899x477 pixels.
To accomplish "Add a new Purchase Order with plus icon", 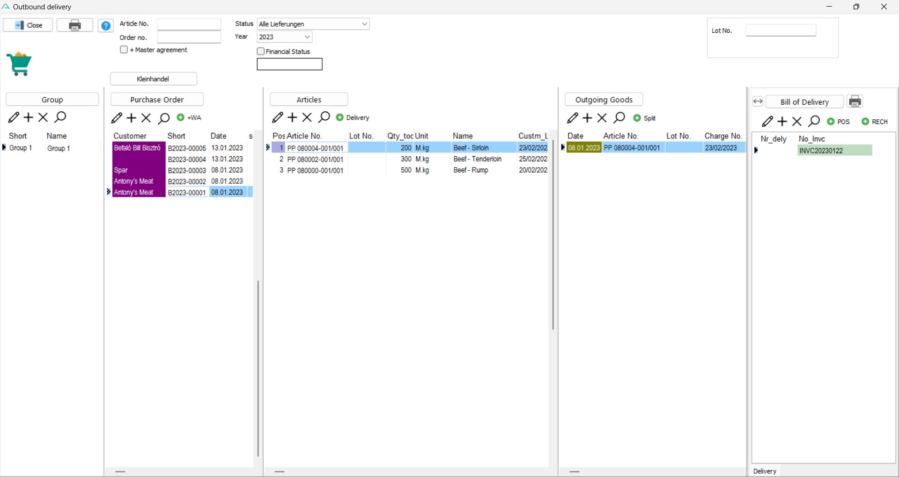I will pyautogui.click(x=132, y=118).
